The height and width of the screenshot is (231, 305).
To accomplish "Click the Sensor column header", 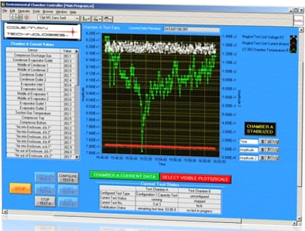I will point(33,50).
